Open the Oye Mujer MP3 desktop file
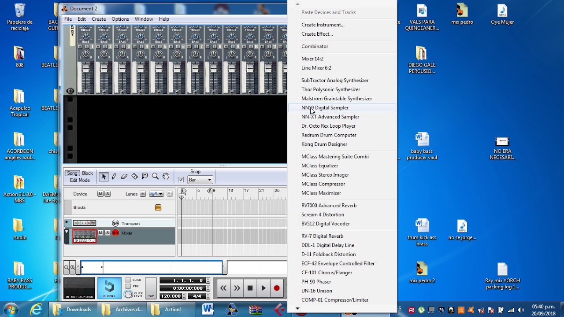This screenshot has height=317, width=564. click(x=502, y=14)
